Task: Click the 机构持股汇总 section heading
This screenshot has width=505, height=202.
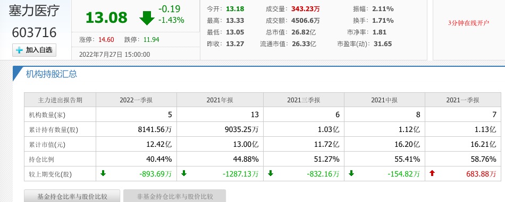Action: 52,74
